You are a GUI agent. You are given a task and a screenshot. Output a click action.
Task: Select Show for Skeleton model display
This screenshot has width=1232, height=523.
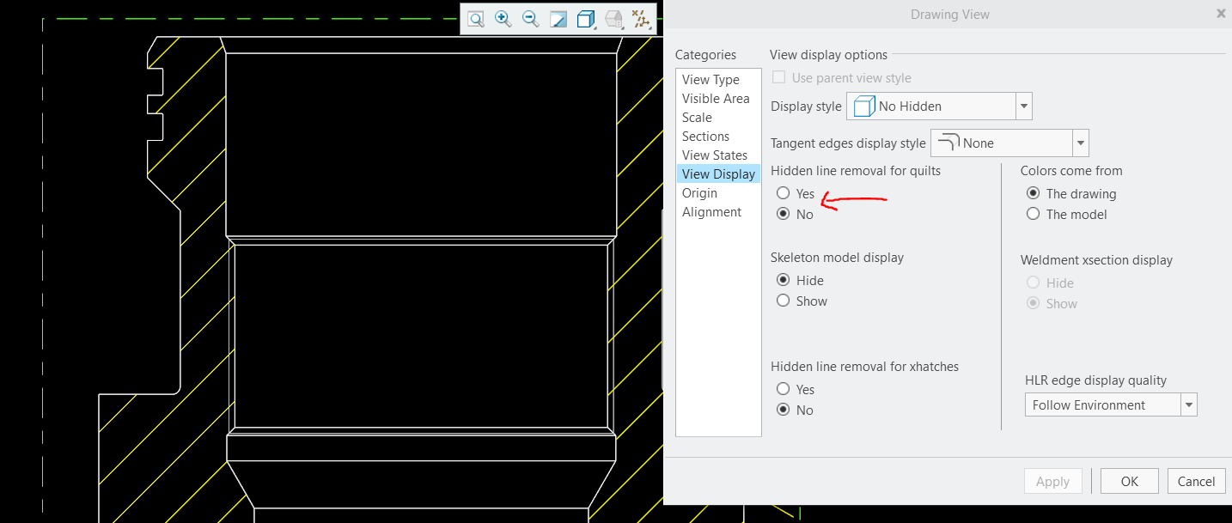[784, 301]
